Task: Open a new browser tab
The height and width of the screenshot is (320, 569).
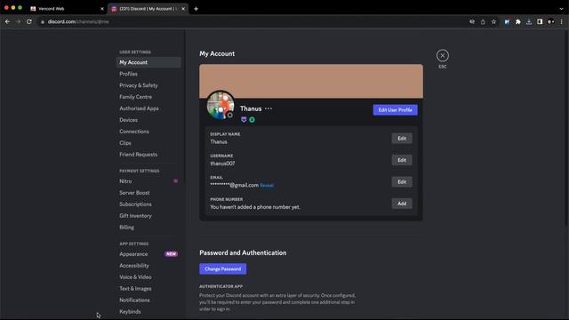Action: coord(196,9)
